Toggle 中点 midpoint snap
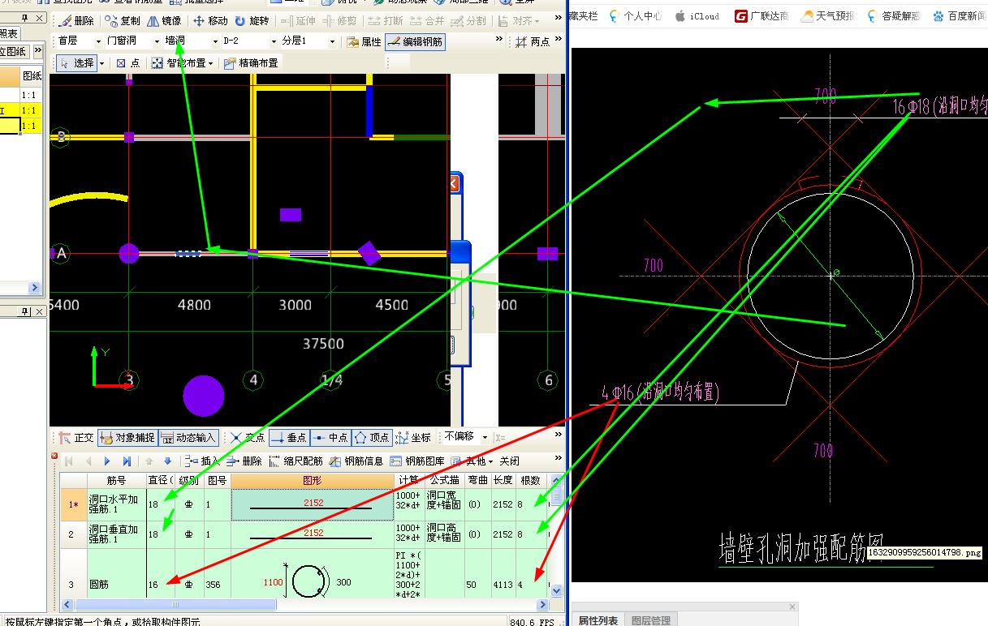The width and height of the screenshot is (988, 626). pyautogui.click(x=330, y=438)
